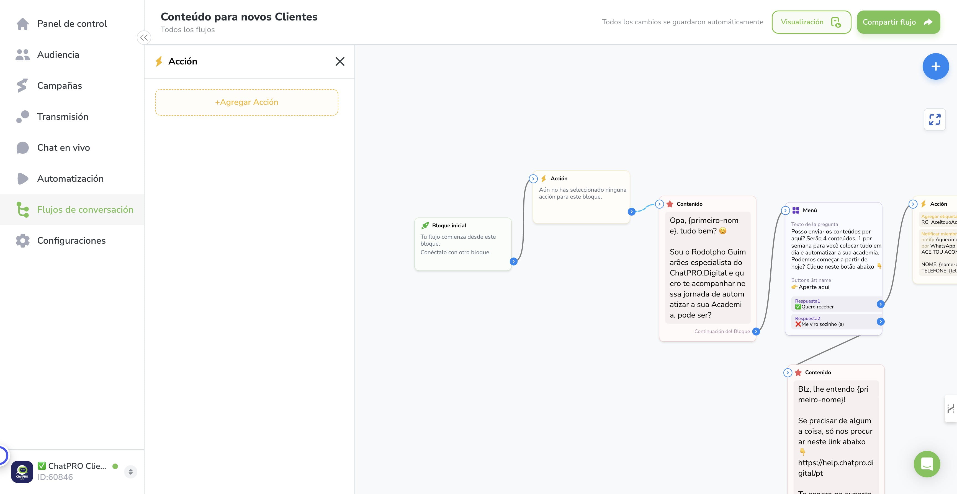957x494 pixels.
Task: Click empty Acción block output connector
Action: tap(632, 212)
